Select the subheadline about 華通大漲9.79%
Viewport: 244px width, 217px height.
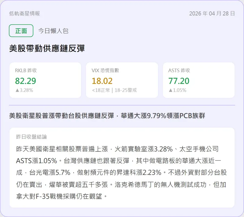(x=107, y=116)
